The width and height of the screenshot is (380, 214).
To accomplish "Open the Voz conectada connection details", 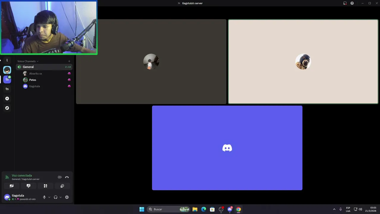I will tap(22, 175).
